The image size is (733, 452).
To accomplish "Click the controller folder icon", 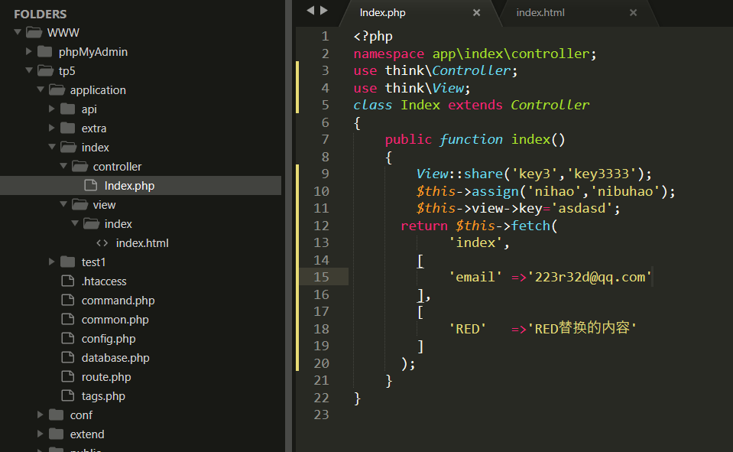I will click(79, 166).
